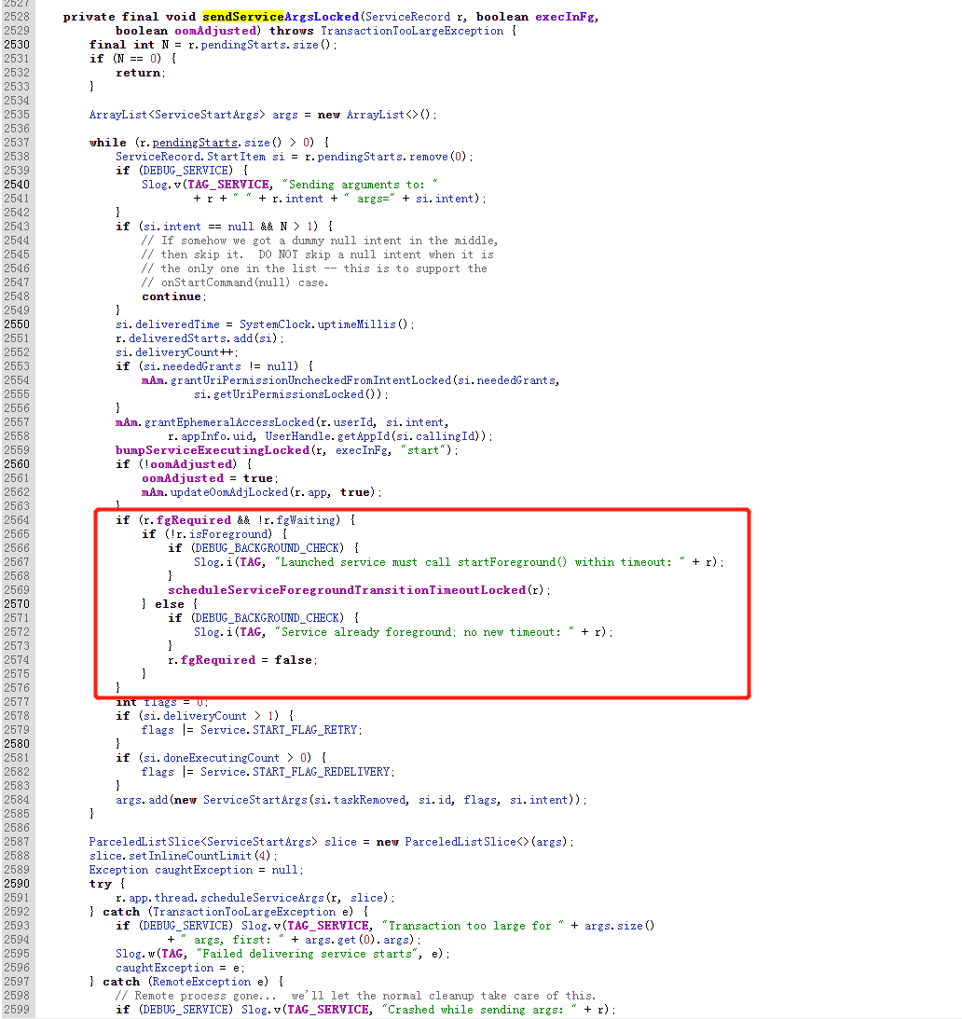This screenshot has height=1019, width=962.
Task: Click callingId inside the getAppId call
Action: click(447, 436)
